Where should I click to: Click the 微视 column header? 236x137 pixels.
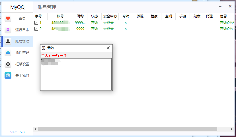140,16
